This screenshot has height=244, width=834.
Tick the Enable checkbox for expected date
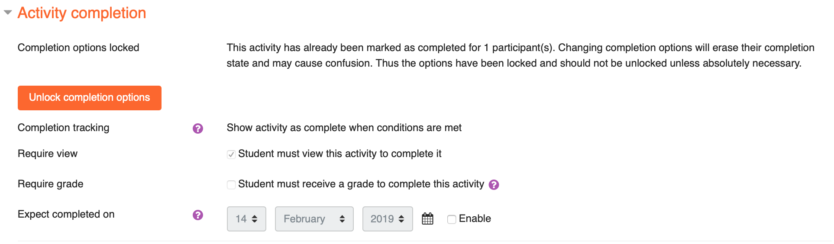(x=452, y=219)
